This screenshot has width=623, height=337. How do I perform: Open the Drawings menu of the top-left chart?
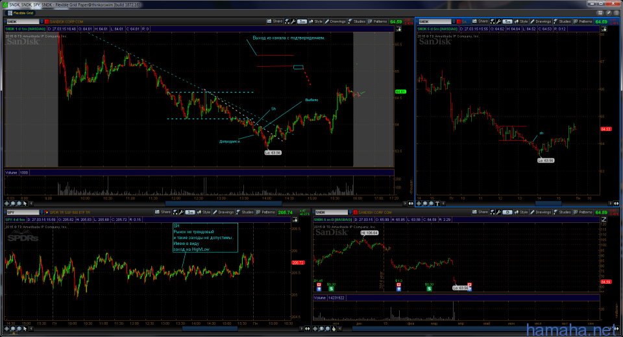[336, 21]
